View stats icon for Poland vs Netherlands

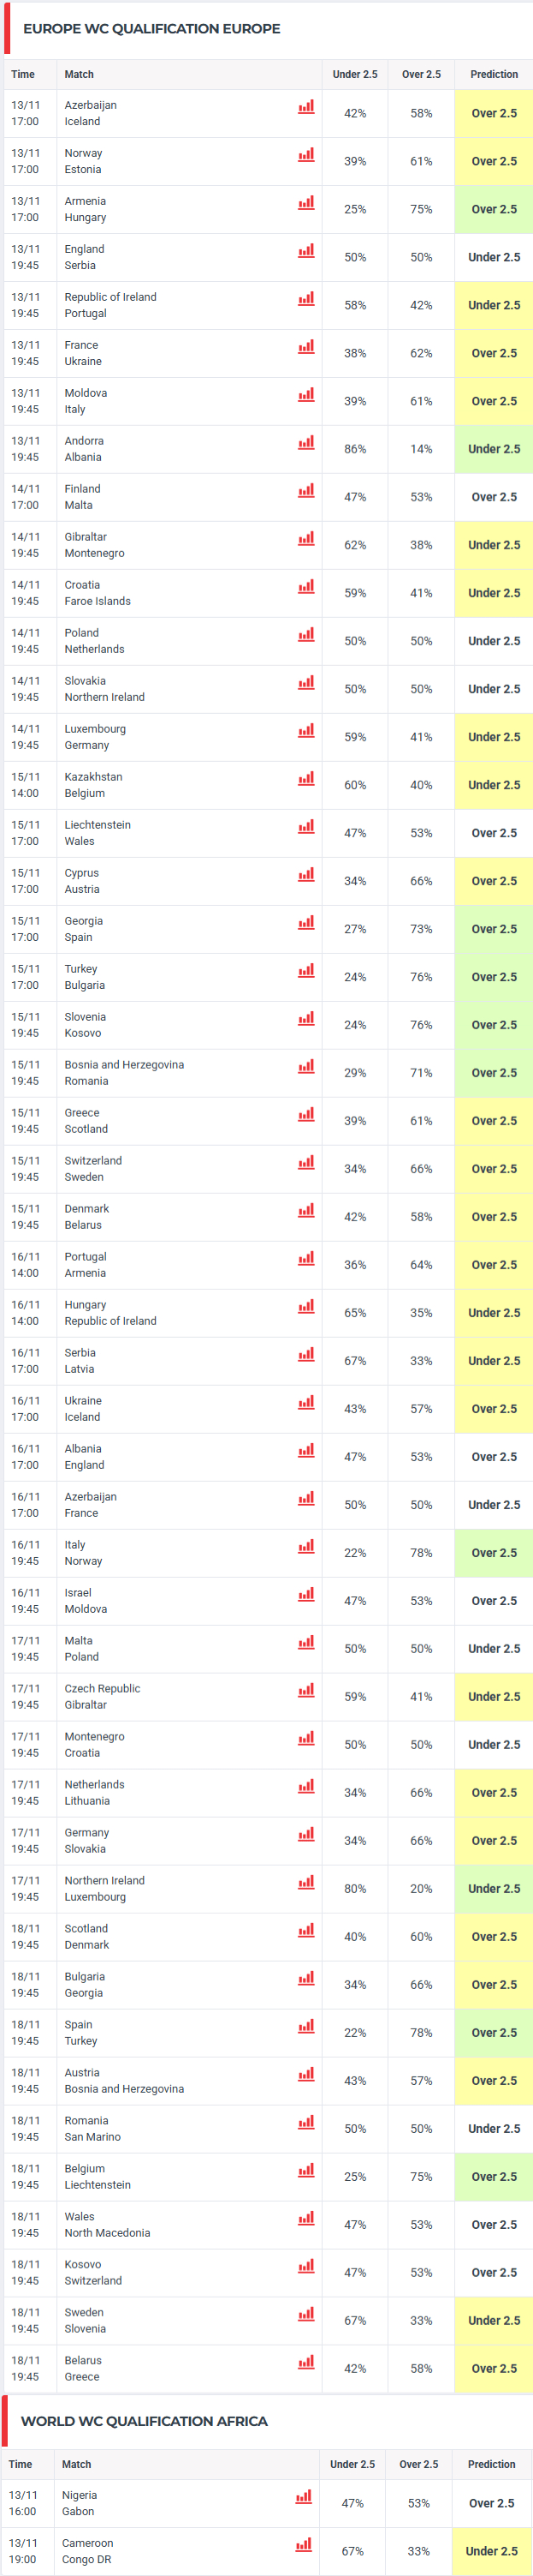tap(305, 635)
